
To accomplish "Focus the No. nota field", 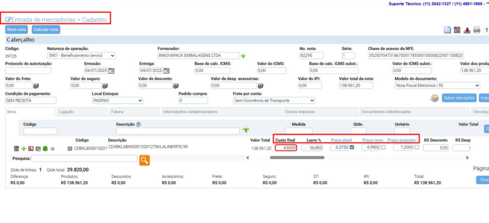I will point(311,56).
